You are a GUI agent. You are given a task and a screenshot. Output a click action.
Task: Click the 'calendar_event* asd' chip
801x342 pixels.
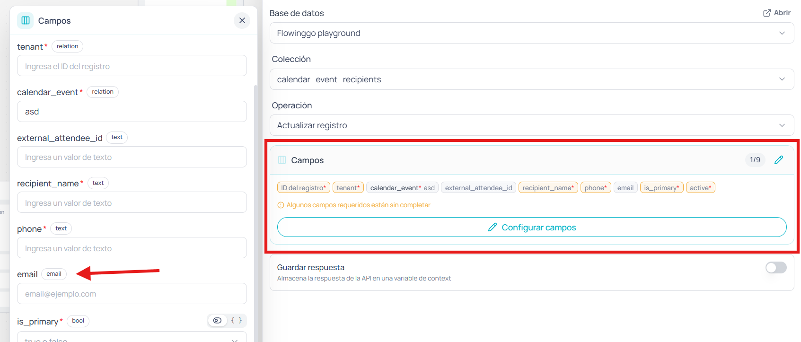click(x=403, y=188)
